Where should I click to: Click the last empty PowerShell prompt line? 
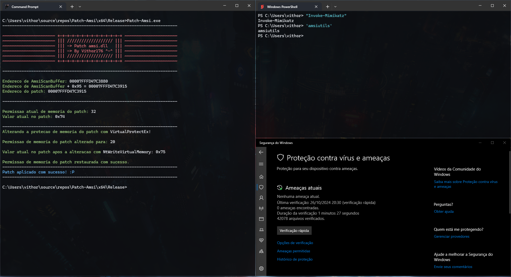(x=281, y=36)
